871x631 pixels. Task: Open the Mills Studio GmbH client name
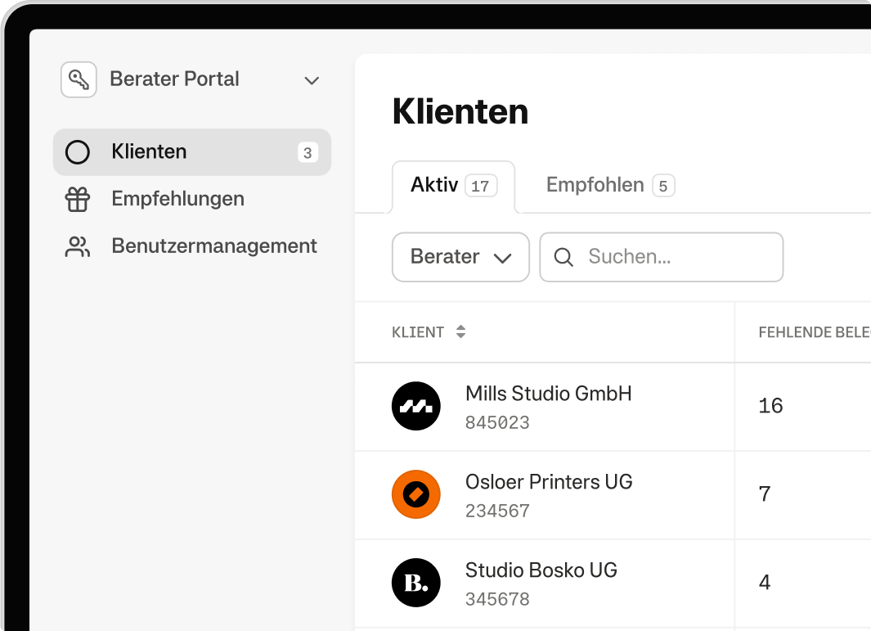pyautogui.click(x=548, y=394)
